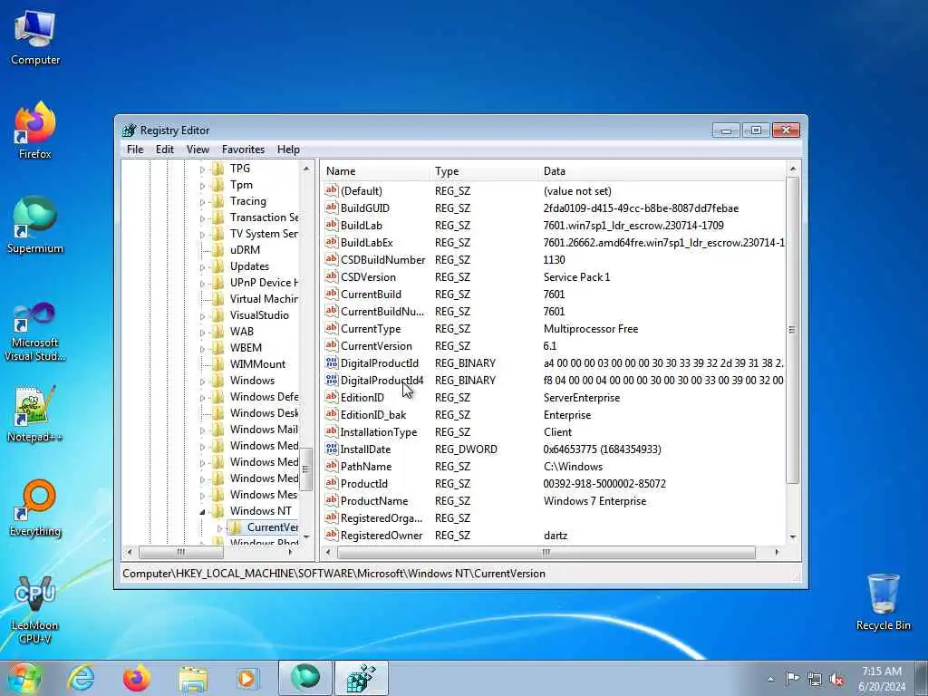Viewport: 928px width, 696px height.
Task: Open Firefox from the taskbar
Action: click(x=137, y=678)
